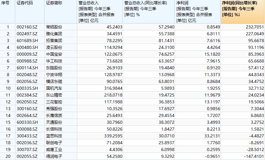Select stock name 华工科技
This screenshot has width=265, height=160.
tap(54, 61)
